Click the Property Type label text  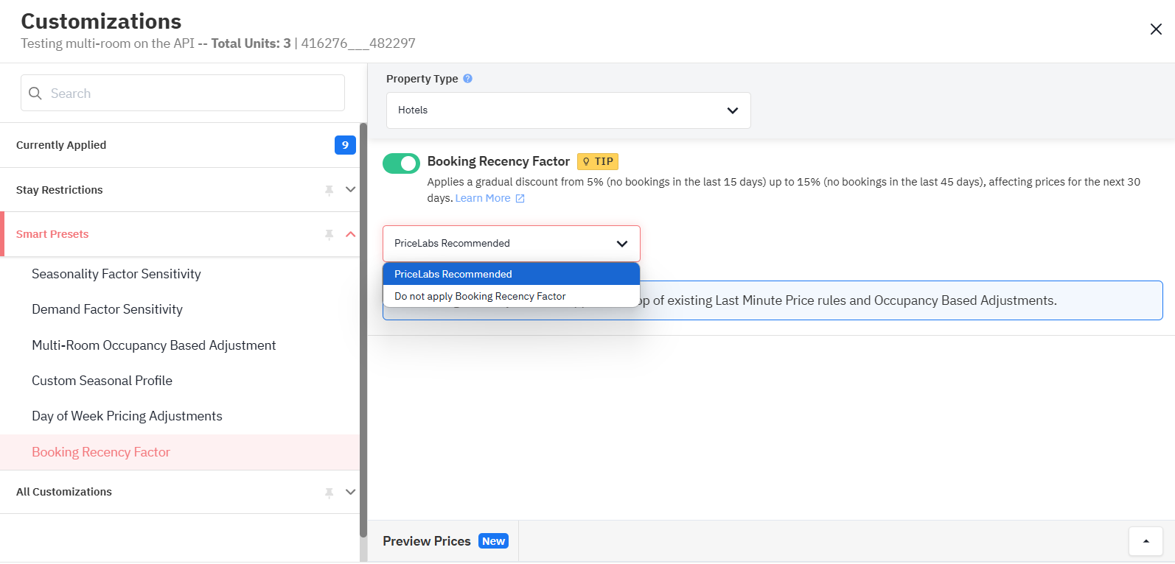[422, 79]
